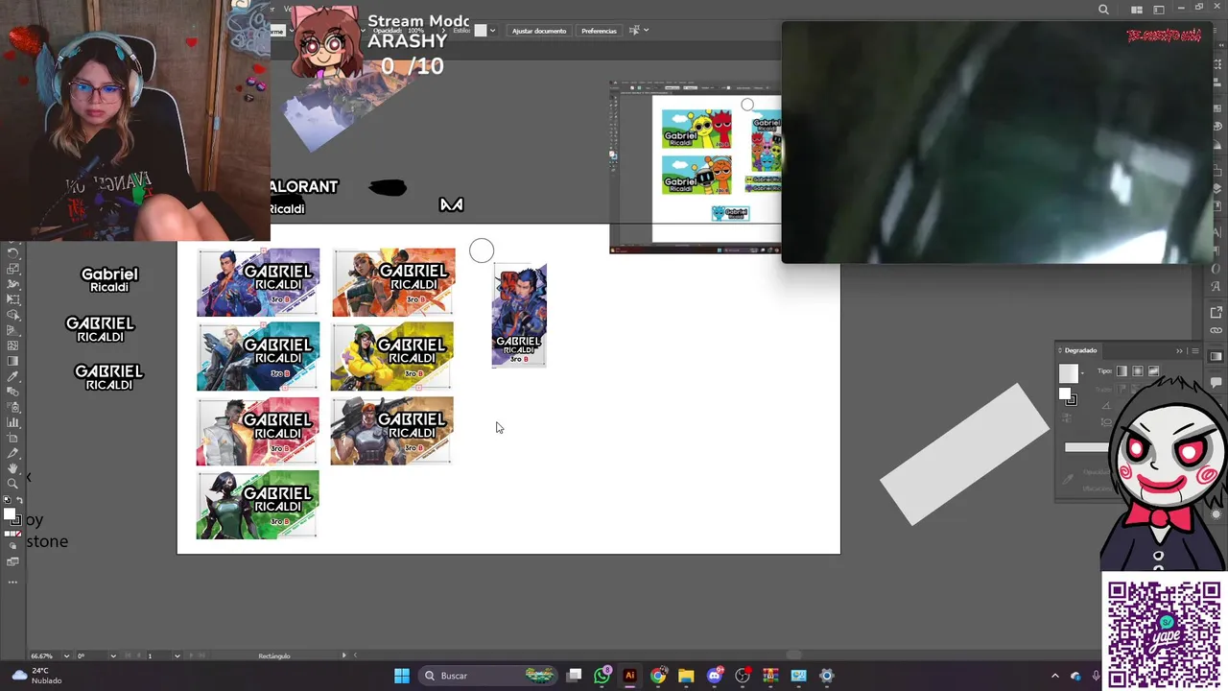
Task: Open the Windows Start menu
Action: coord(402,676)
